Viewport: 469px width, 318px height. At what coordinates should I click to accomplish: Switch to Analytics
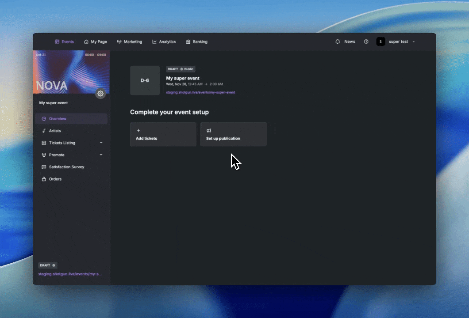pos(164,42)
